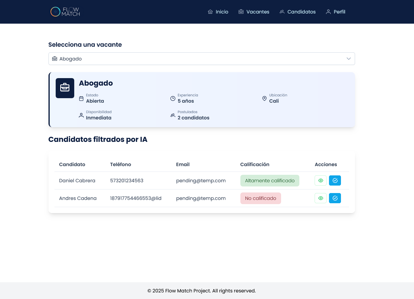Click the people icon beside Candidatos
414x299 pixels.
(282, 12)
